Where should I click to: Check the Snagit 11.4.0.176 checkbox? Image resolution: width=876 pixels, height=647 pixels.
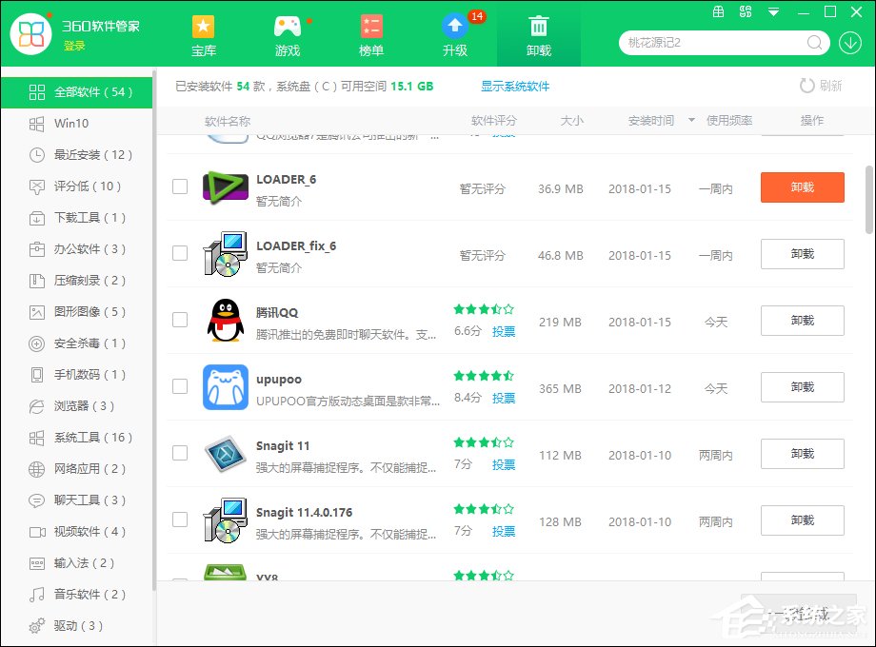coord(179,520)
